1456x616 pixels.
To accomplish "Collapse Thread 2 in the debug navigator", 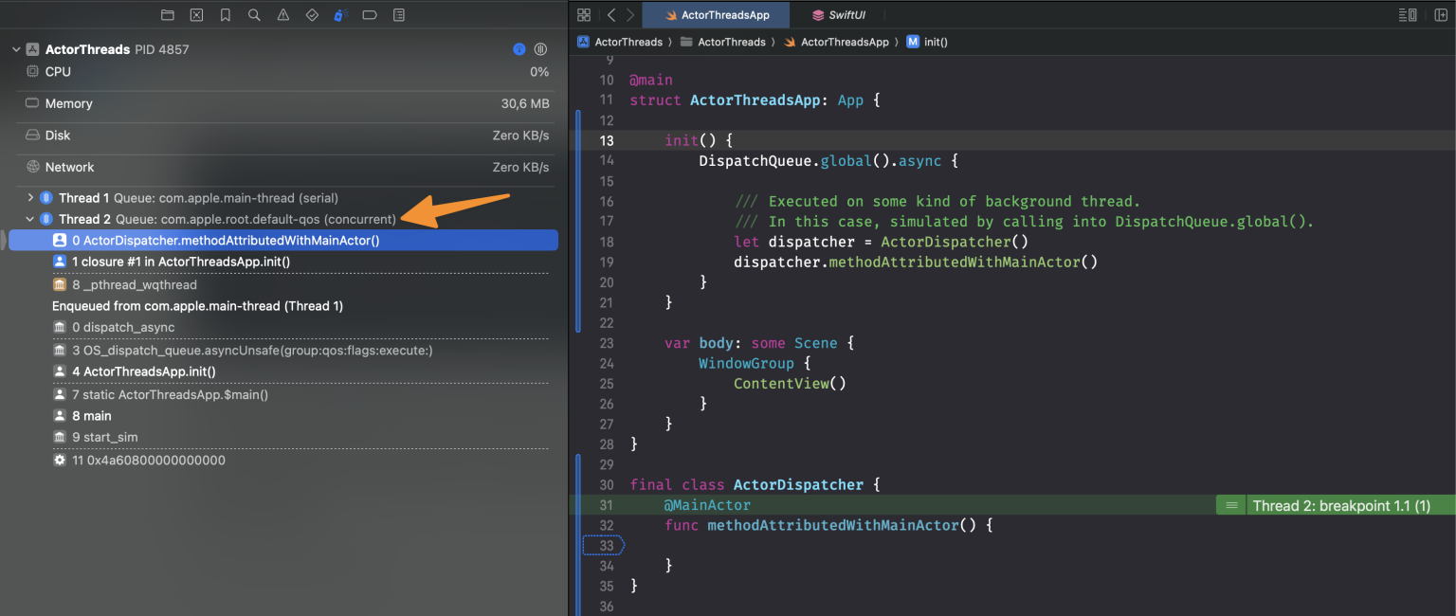I will click(x=29, y=219).
